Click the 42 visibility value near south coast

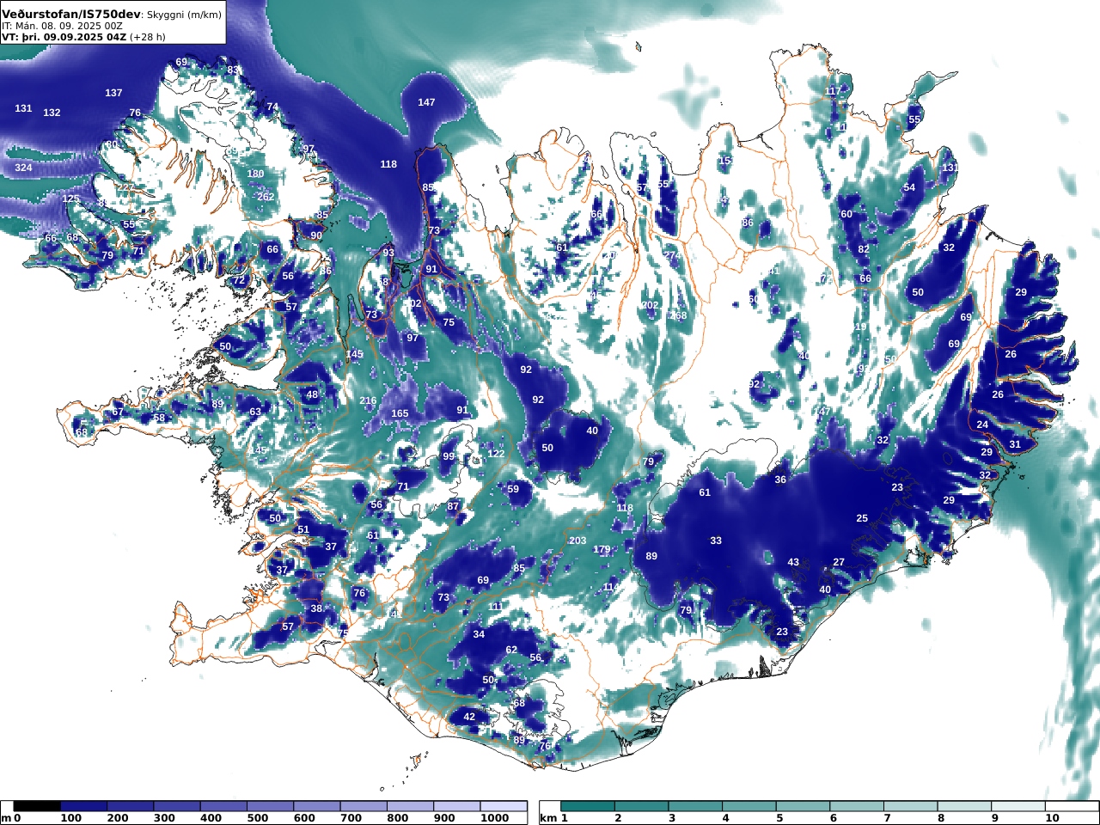click(x=469, y=717)
